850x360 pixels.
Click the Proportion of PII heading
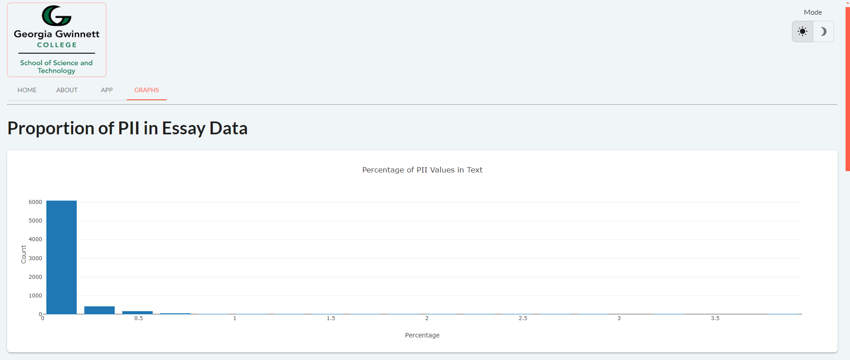coord(128,128)
